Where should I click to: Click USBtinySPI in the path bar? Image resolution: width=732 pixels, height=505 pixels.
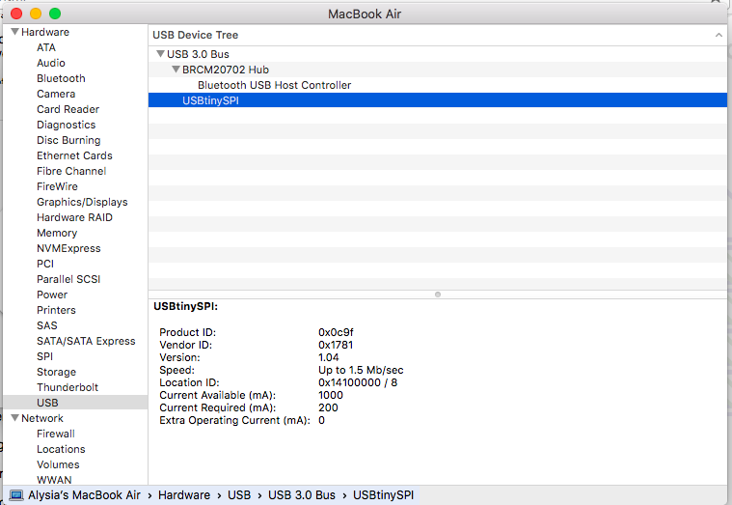[383, 494]
